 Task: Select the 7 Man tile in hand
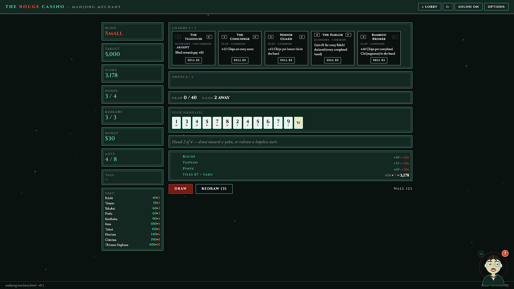click(217, 123)
